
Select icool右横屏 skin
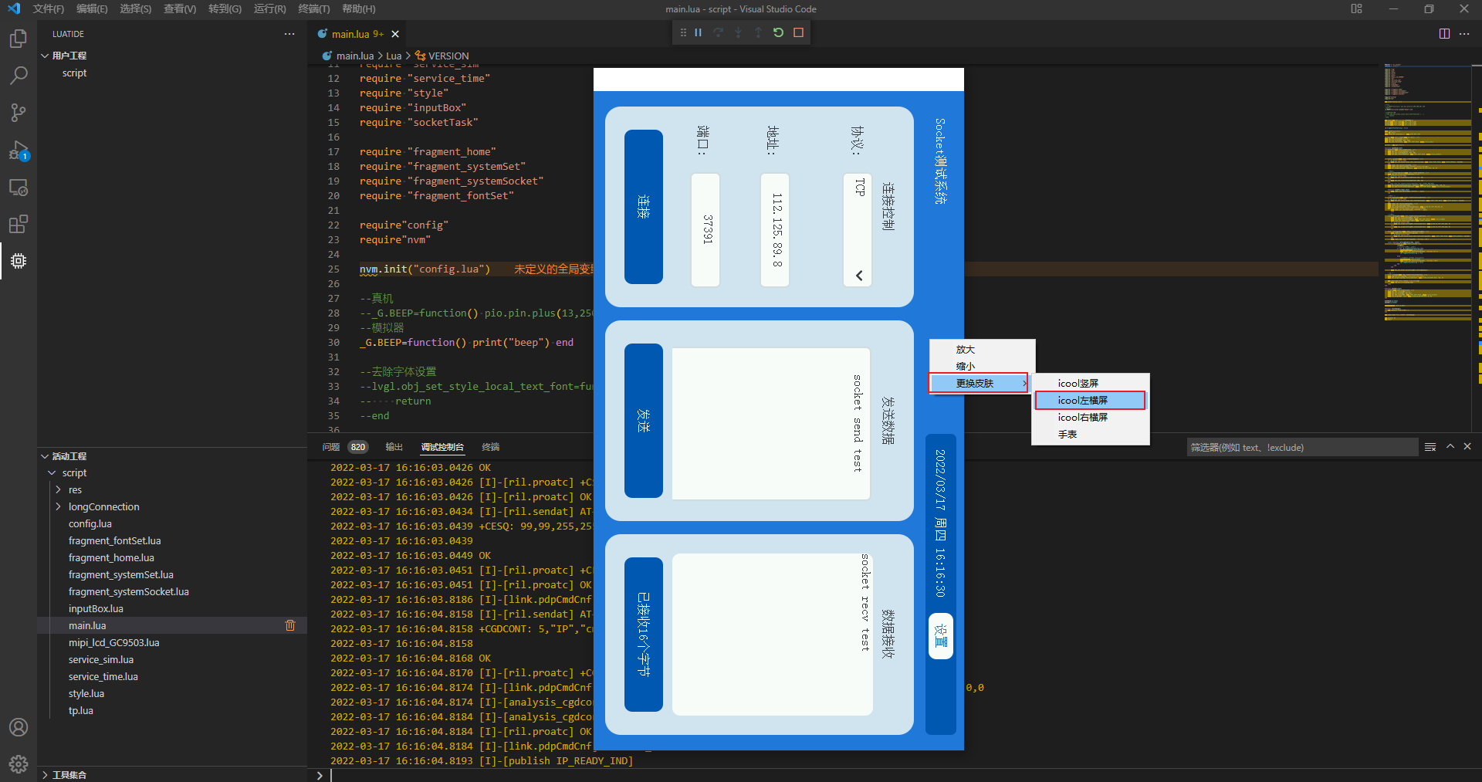[1091, 417]
